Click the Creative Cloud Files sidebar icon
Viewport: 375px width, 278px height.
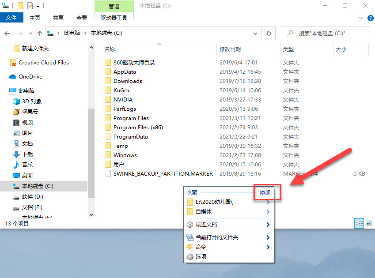point(13,63)
